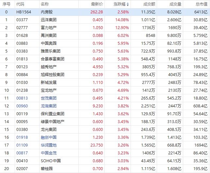This screenshot has width=210, height=173.
Task: Click the 代码 column header
Action: coord(20,4)
